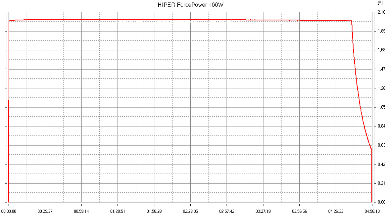387x215 pixels.
Task: Click the 00:29:37 time label
Action: (45, 211)
